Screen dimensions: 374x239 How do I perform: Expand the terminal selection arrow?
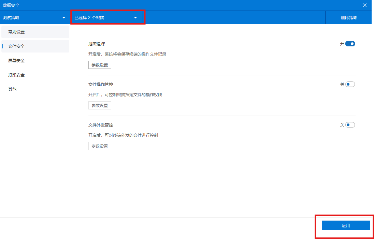135,17
